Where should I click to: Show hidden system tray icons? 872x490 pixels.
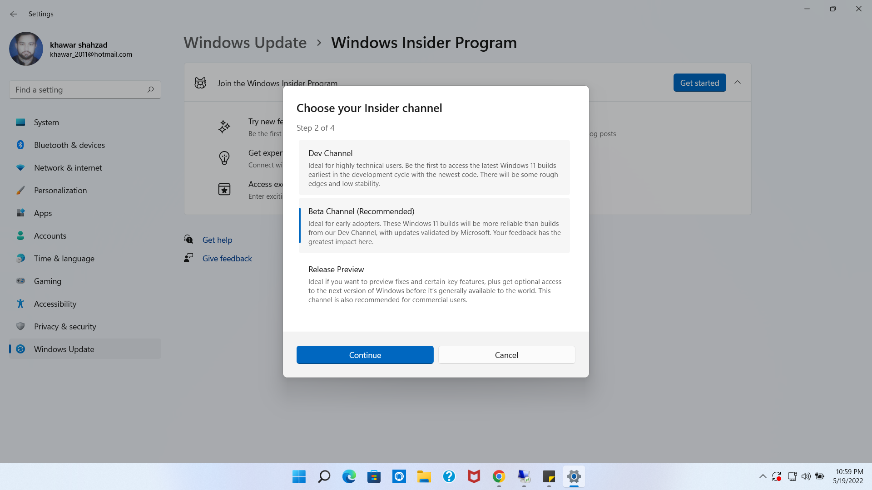763,476
